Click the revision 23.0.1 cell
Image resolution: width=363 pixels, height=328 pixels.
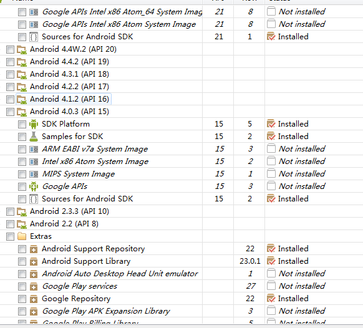click(249, 261)
